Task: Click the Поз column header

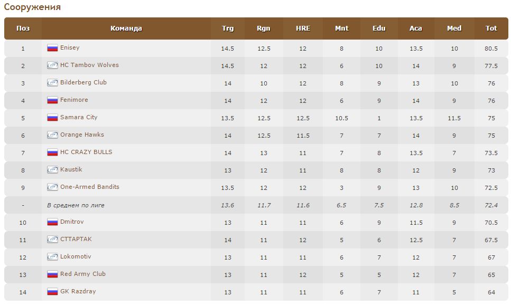Action: pyautogui.click(x=23, y=28)
